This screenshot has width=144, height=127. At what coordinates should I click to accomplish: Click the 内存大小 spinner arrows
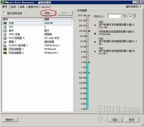tap(124, 16)
